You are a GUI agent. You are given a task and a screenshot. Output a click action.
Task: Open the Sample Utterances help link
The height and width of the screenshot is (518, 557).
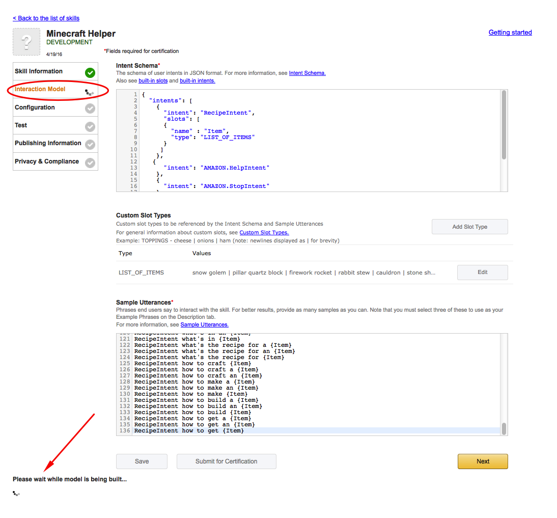205,325
